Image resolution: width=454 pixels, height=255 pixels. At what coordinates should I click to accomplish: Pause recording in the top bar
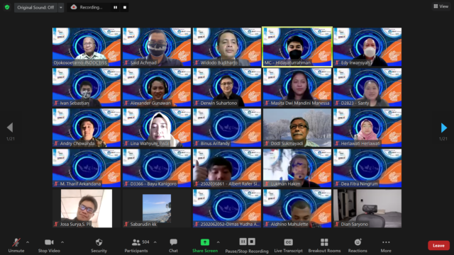coord(115,8)
